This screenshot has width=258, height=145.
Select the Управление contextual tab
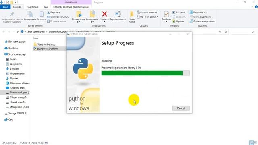71,2
